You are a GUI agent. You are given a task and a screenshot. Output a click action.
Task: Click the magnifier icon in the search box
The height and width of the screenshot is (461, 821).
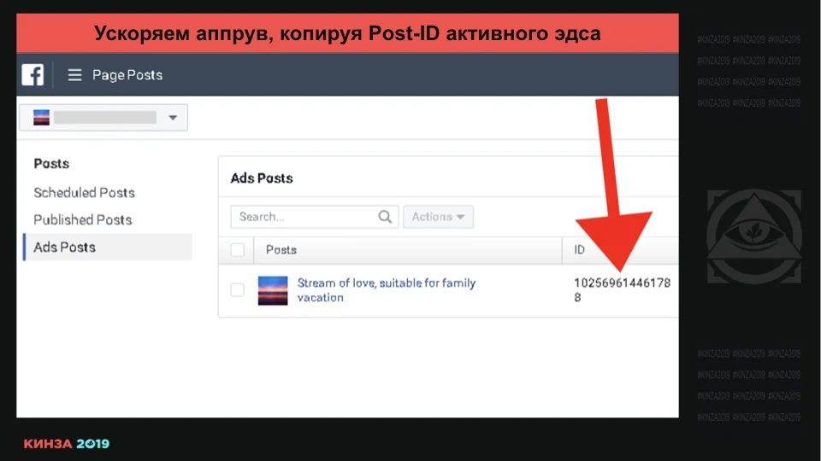[x=385, y=217]
